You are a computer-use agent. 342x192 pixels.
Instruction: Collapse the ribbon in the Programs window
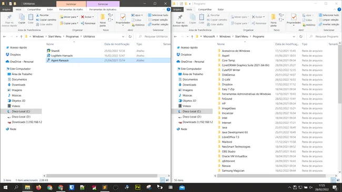pyautogui.click(x=335, y=9)
